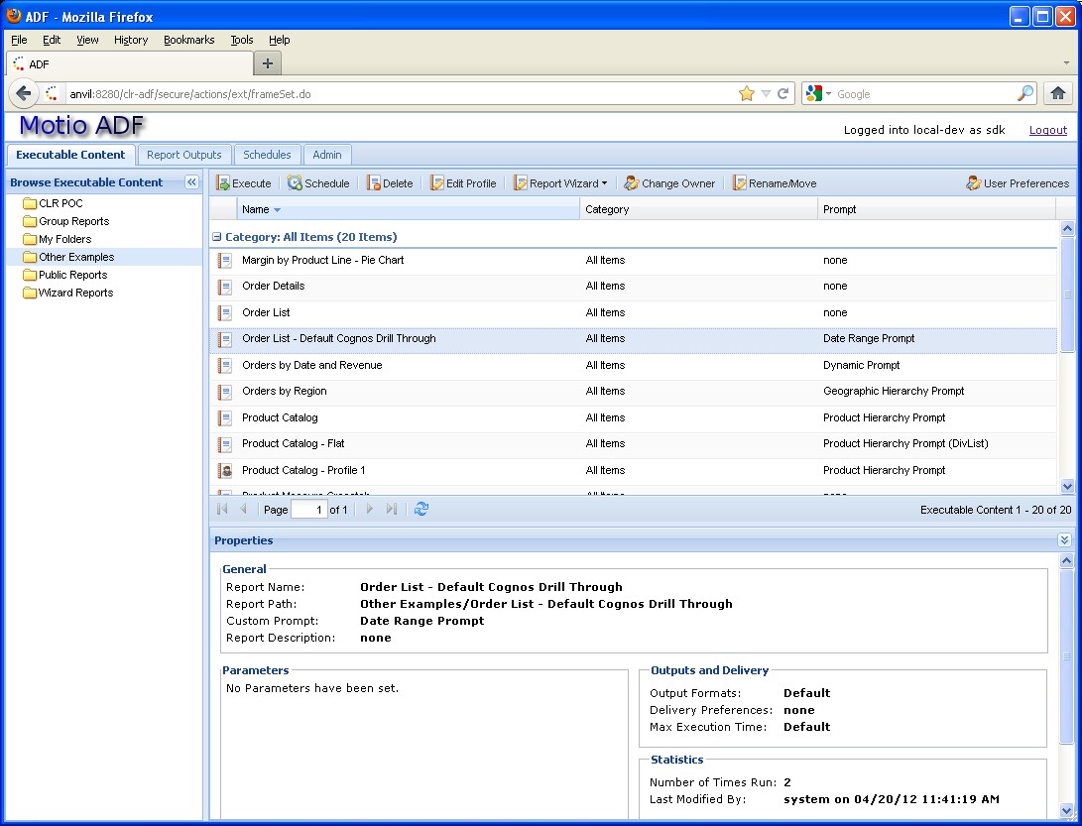Click the Geographic Hierarchy Prompt cell
The height and width of the screenshot is (826, 1082).
pos(894,392)
